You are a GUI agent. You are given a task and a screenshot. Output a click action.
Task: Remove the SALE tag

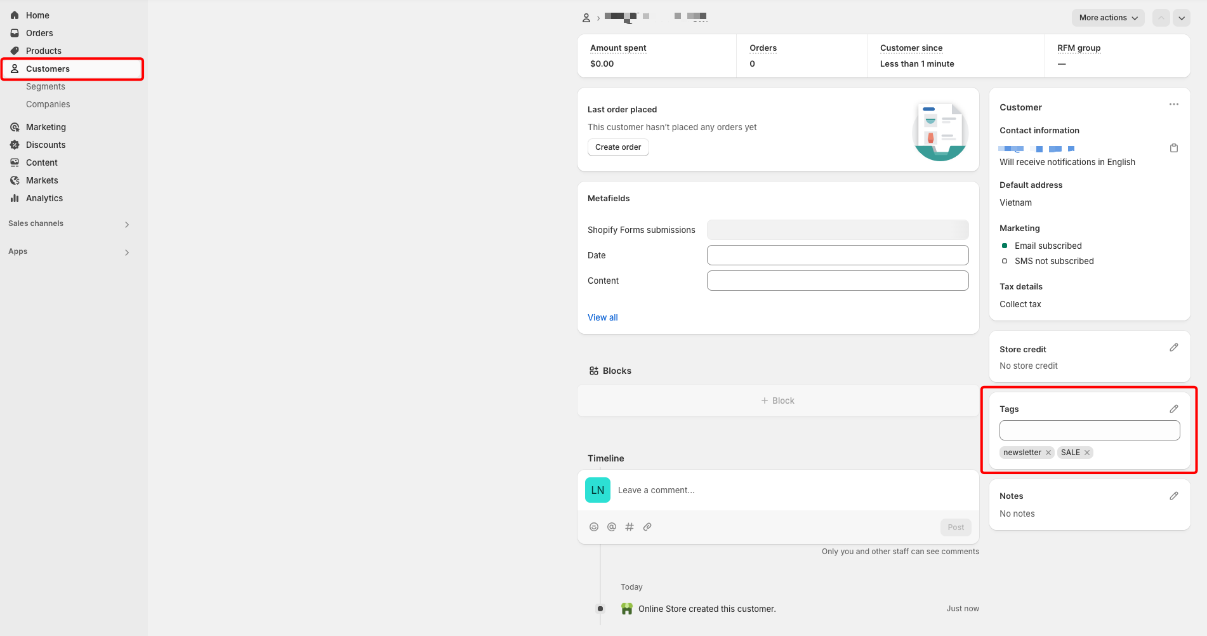(1087, 453)
